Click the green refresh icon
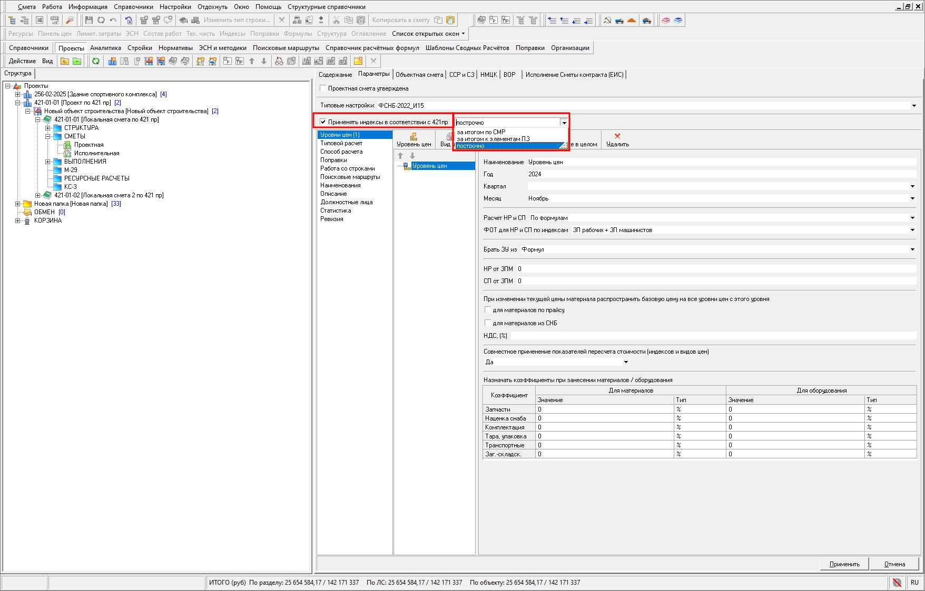This screenshot has height=591, width=925. 95,61
